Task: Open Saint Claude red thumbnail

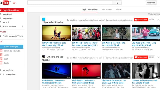Action: tap(86, 71)
